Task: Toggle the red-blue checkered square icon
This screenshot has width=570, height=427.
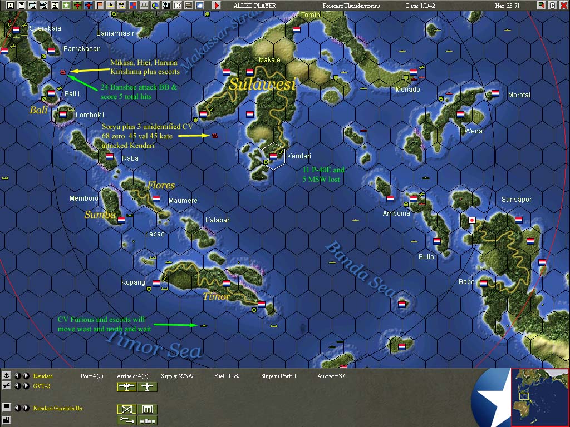Action: [x=133, y=6]
